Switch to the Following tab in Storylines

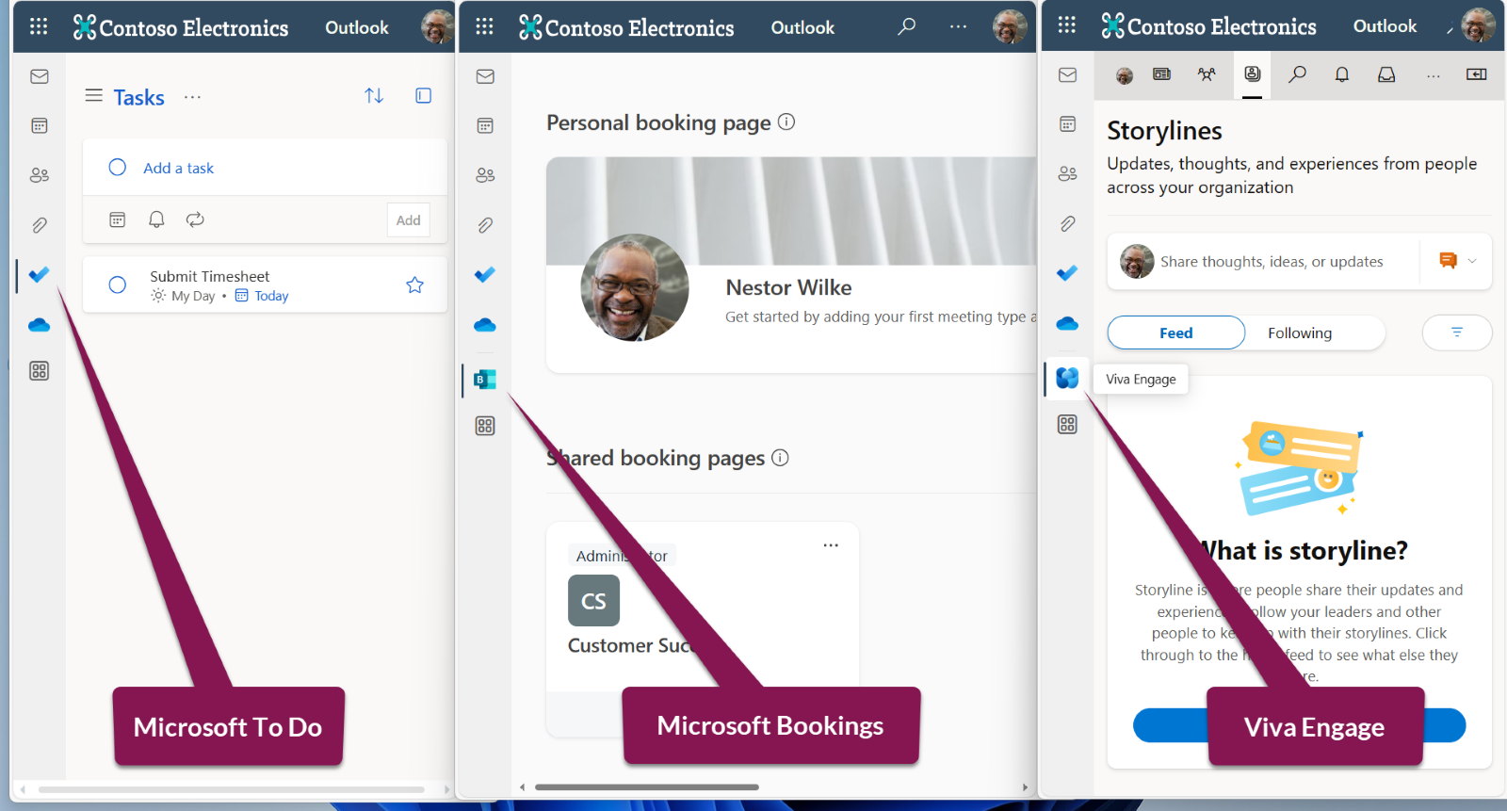click(1300, 333)
